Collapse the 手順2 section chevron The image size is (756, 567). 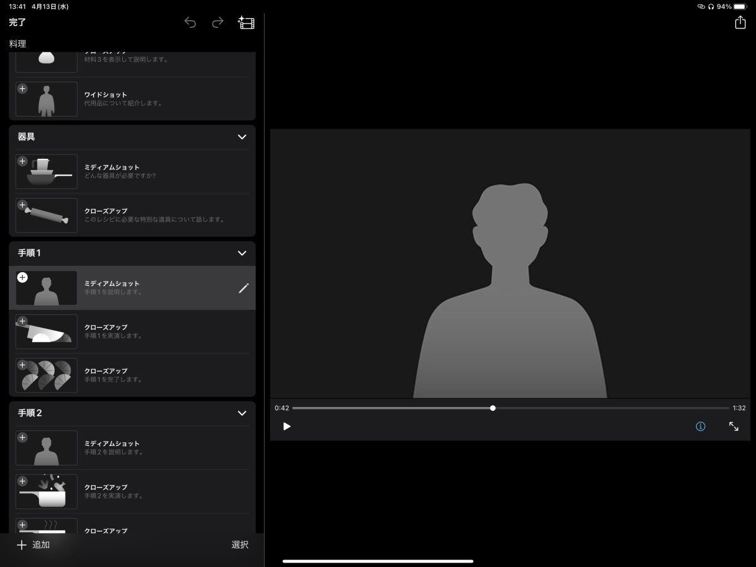(242, 413)
